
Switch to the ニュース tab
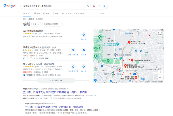(66, 14)
